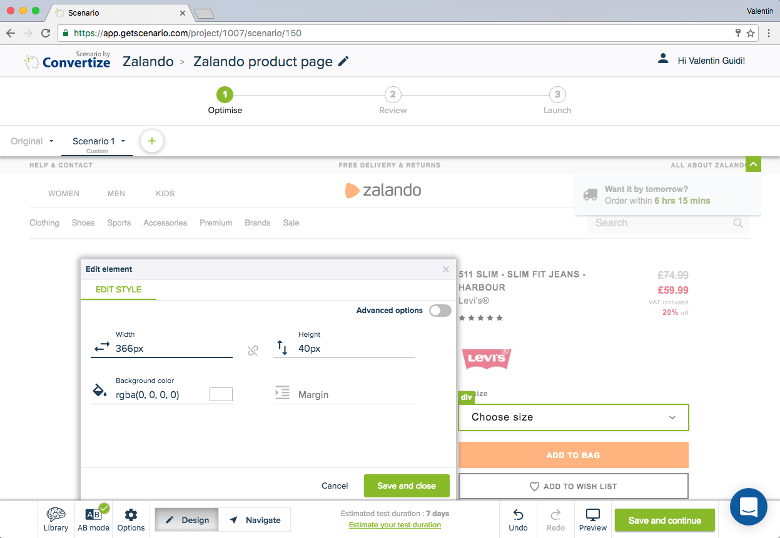Reload the browser page
780x538 pixels.
coord(46,33)
